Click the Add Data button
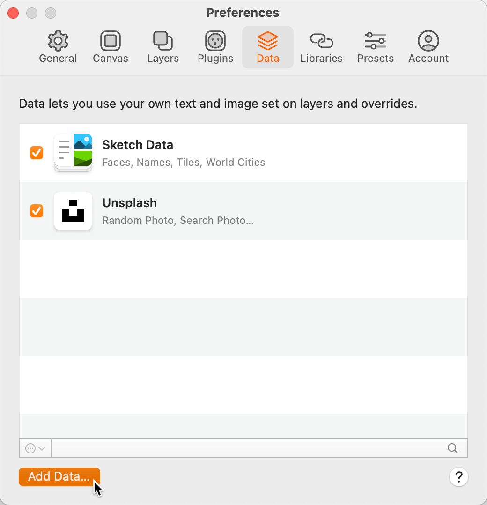The image size is (487, 505). click(59, 476)
